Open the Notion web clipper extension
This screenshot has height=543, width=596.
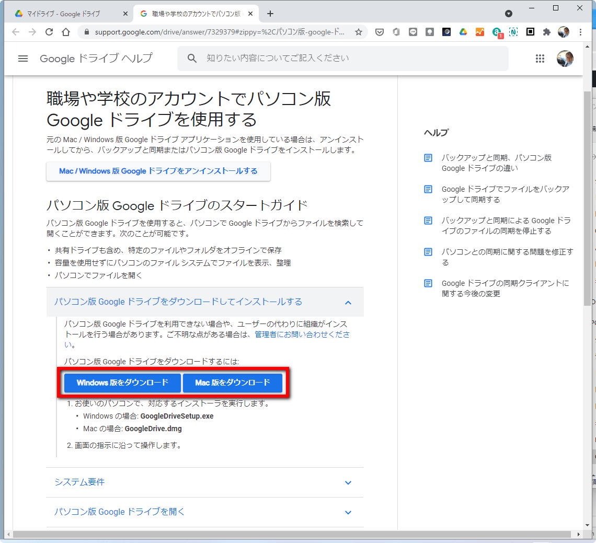[513, 32]
